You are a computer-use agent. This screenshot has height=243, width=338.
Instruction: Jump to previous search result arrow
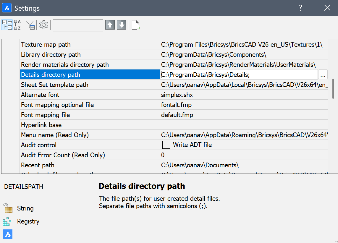pyautogui.click(x=110, y=25)
